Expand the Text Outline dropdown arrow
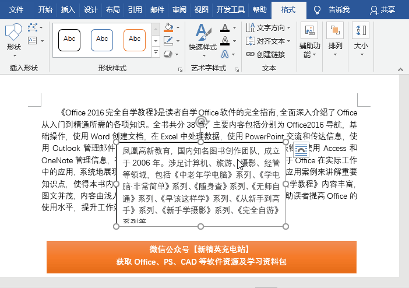409x288 pixels. point(234,41)
